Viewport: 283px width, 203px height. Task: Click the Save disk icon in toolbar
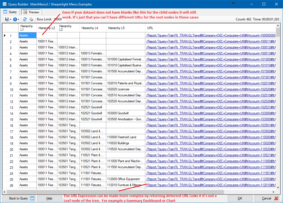[x=7, y=19]
